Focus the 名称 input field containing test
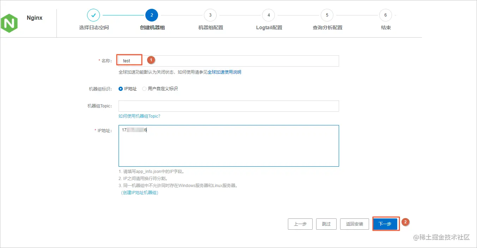 [x=229, y=61]
